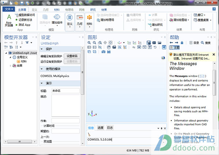Open the 日志 (Log) tab
Screen dimensions: 219x155
(110, 128)
